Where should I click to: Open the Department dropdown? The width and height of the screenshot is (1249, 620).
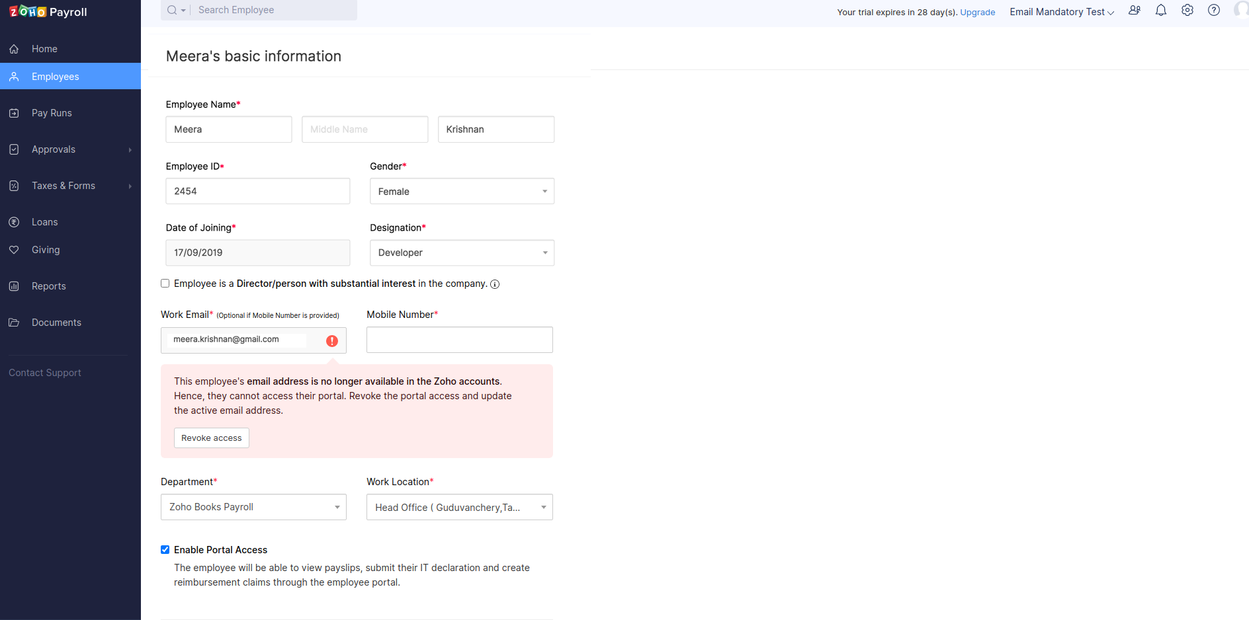[x=253, y=507]
